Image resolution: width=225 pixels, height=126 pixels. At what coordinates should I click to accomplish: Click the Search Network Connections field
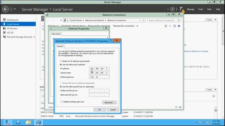coord(164,20)
